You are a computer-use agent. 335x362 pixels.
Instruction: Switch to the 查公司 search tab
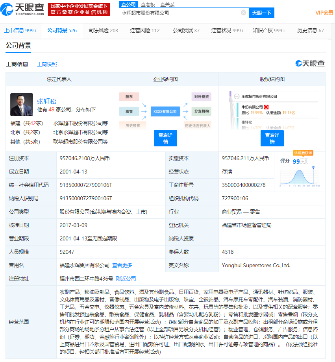pos(128,4)
